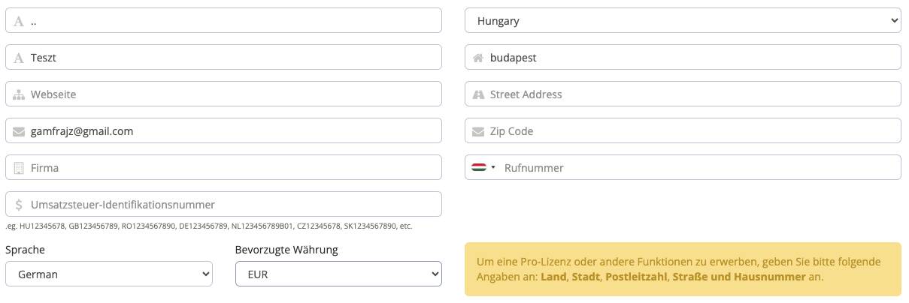
Task: Click the road icon in Street Address field
Action: click(x=478, y=94)
